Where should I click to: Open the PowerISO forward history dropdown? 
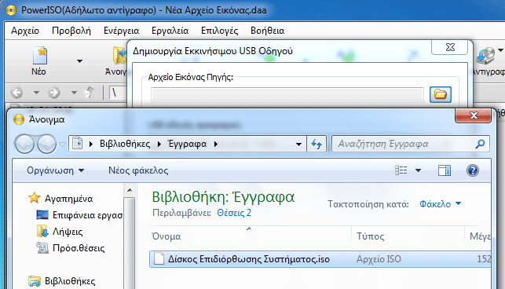(74, 93)
